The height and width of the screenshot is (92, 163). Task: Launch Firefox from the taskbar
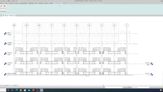click(x=33, y=90)
